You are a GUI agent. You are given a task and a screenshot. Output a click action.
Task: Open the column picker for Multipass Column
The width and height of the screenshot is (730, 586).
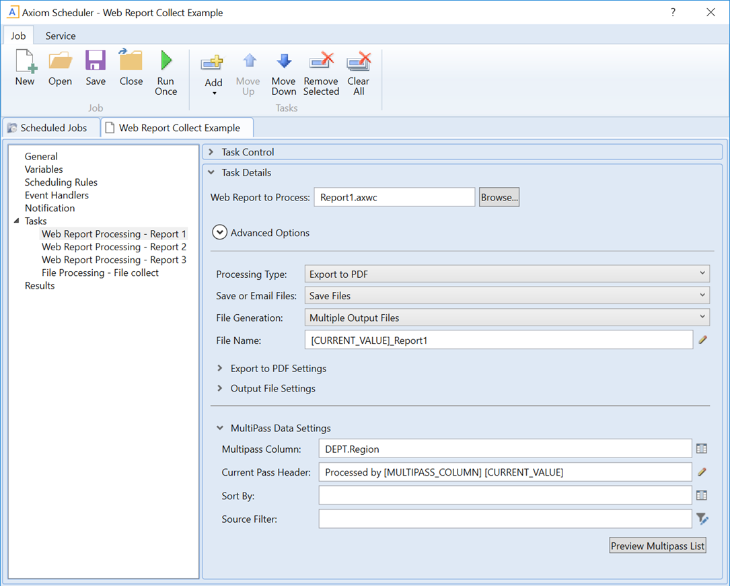[702, 448]
